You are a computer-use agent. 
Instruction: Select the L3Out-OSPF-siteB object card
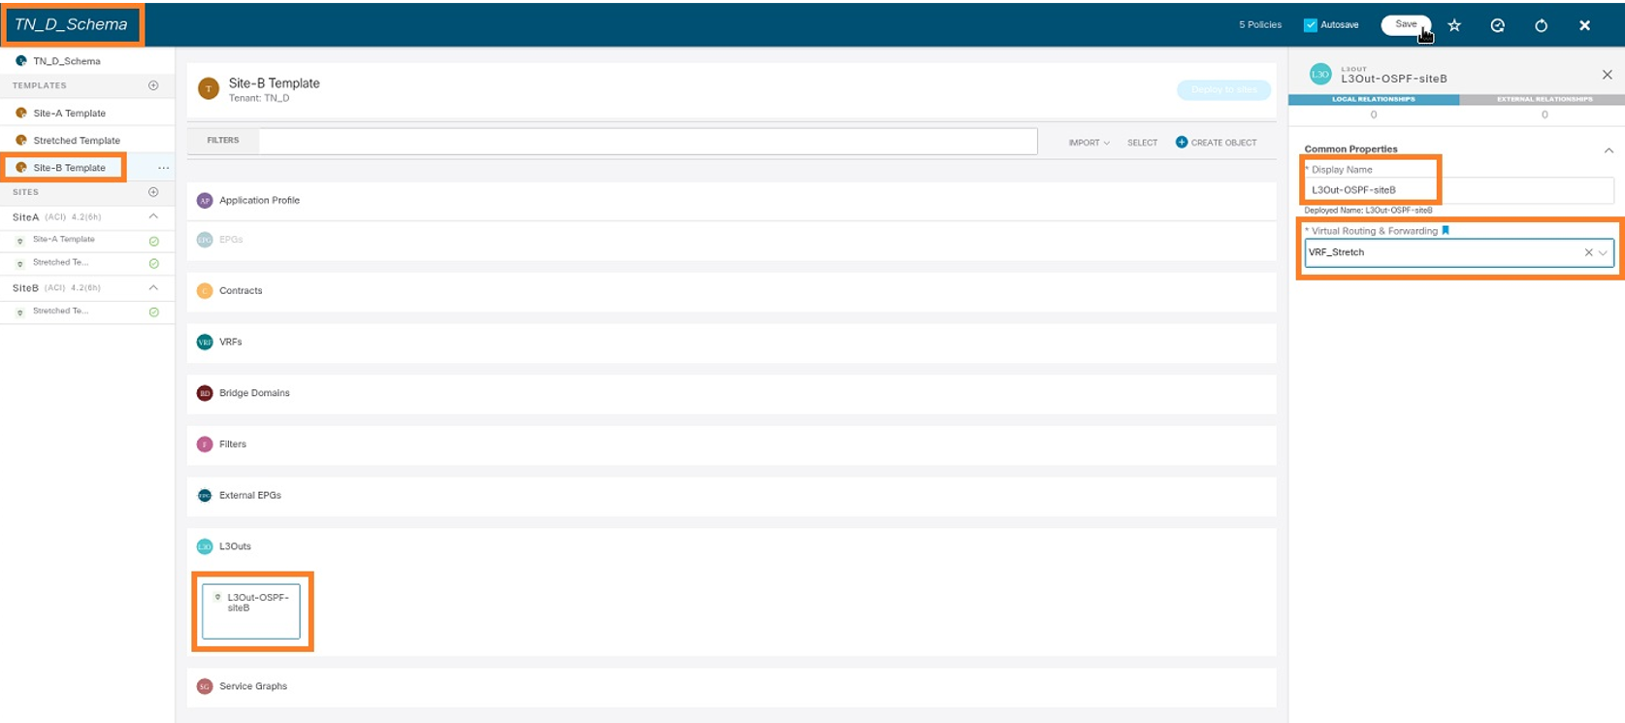point(251,611)
